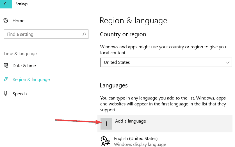Click the Region & language page heading
235x147 pixels.
coord(133,21)
